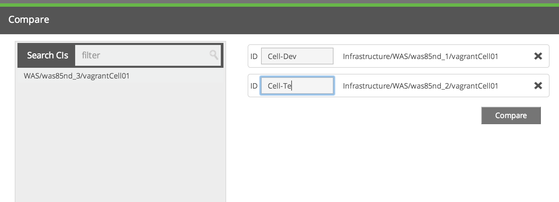Click the empty area of the CI results panel
The image size is (559, 202).
pos(120,141)
